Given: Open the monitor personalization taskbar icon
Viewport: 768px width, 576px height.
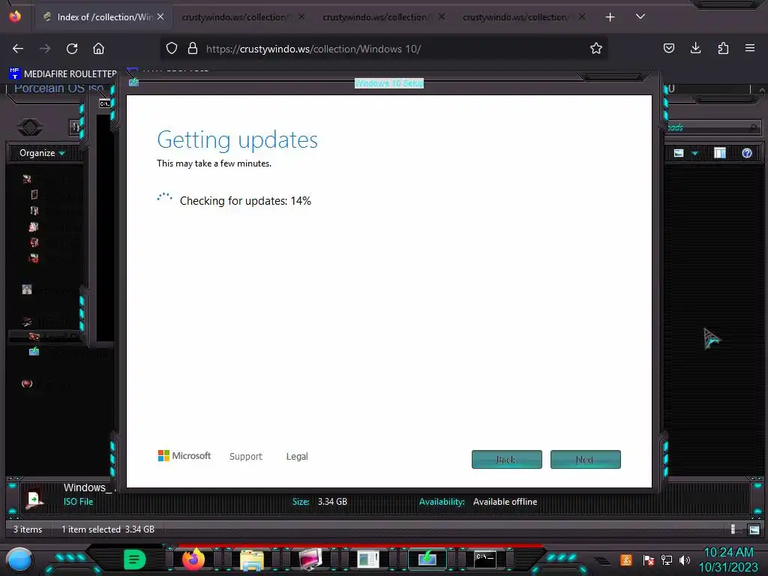Looking at the screenshot, I should pos(310,559).
